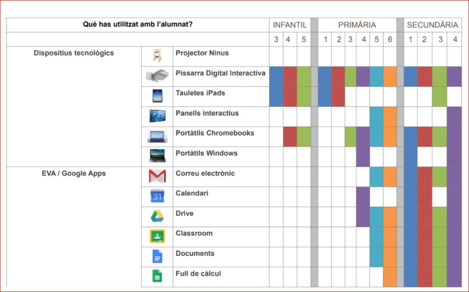Click the digital whiteboard projector icon
Image resolution: width=469 pixels, height=292 pixels.
pyautogui.click(x=157, y=76)
